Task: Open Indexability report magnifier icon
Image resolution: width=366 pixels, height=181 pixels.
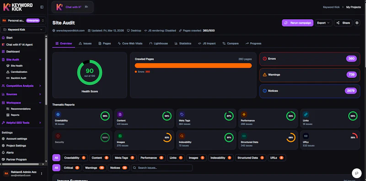Action: (x=182, y=136)
